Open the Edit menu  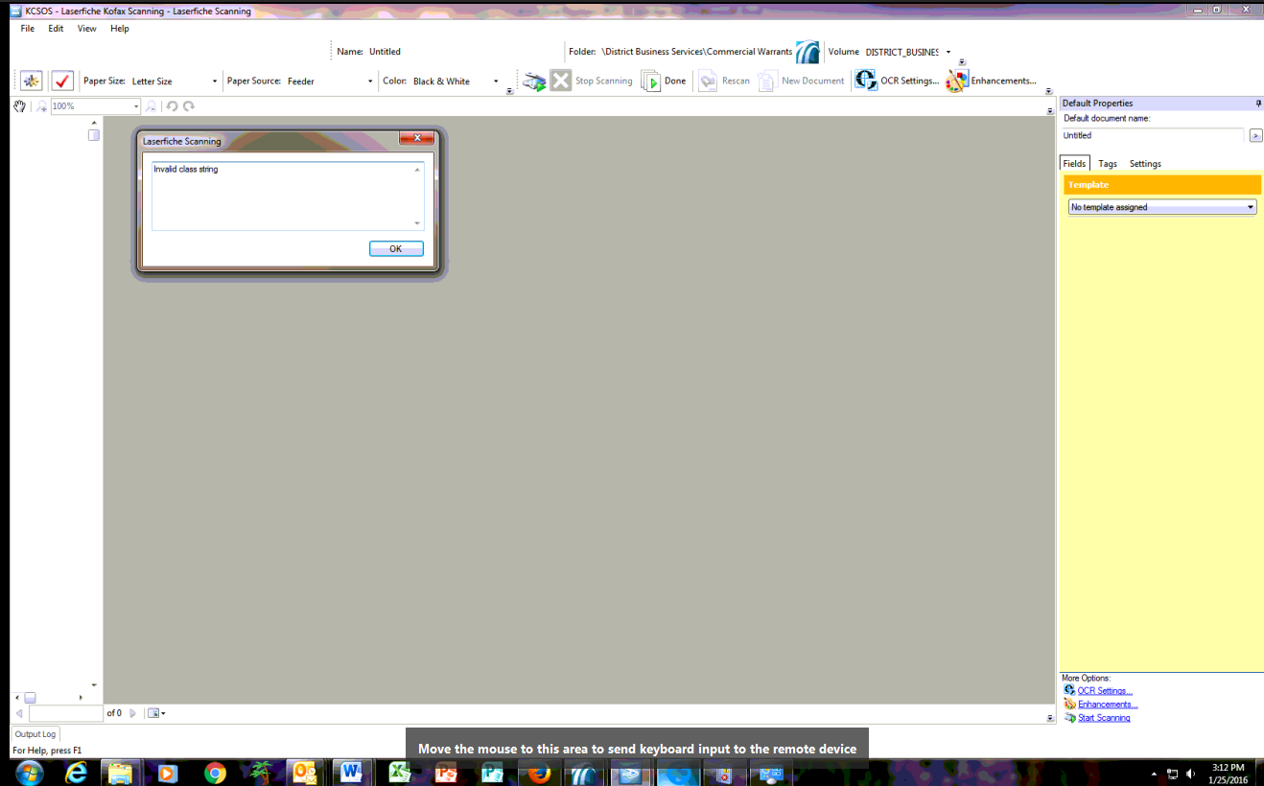pos(56,29)
